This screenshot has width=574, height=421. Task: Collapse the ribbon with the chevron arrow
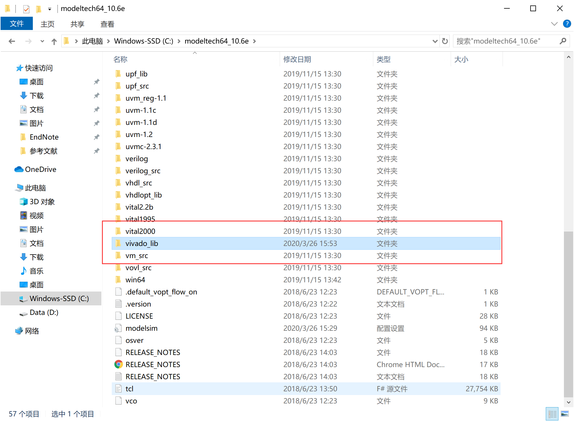pos(554,24)
